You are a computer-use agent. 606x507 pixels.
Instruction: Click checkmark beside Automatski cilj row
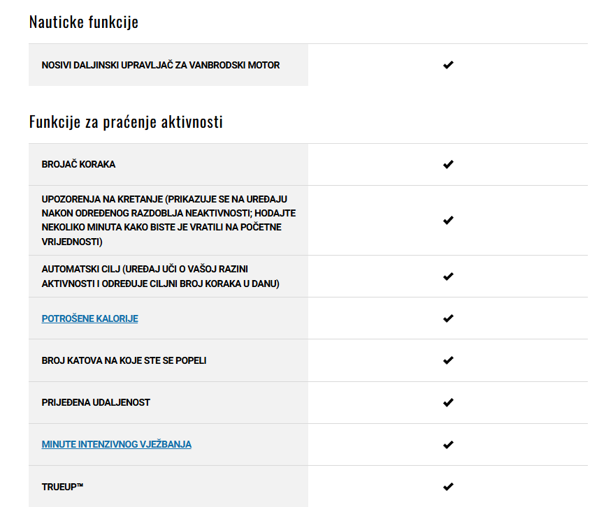tap(448, 276)
